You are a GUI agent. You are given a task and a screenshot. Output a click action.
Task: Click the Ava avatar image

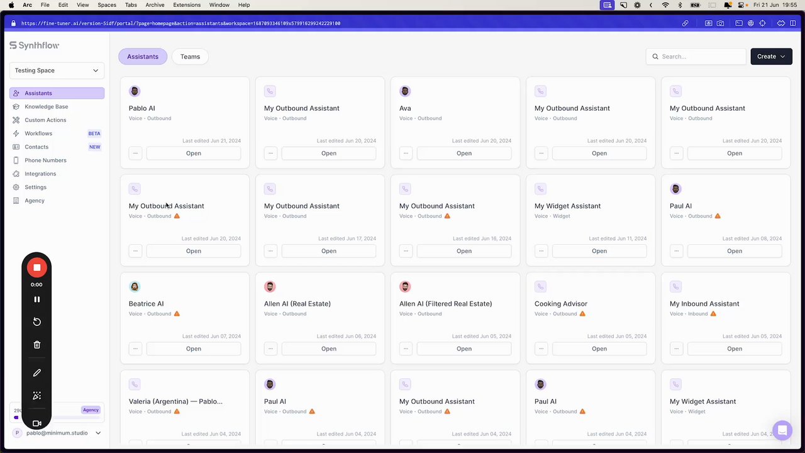coord(405,91)
